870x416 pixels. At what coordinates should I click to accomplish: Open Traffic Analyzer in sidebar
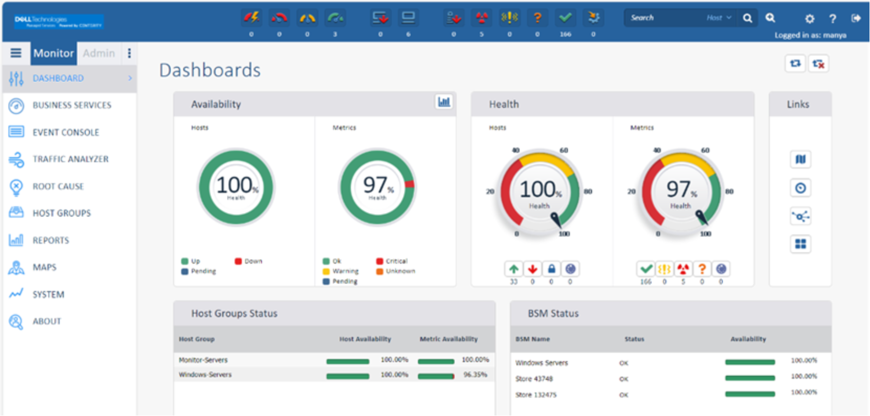click(70, 159)
